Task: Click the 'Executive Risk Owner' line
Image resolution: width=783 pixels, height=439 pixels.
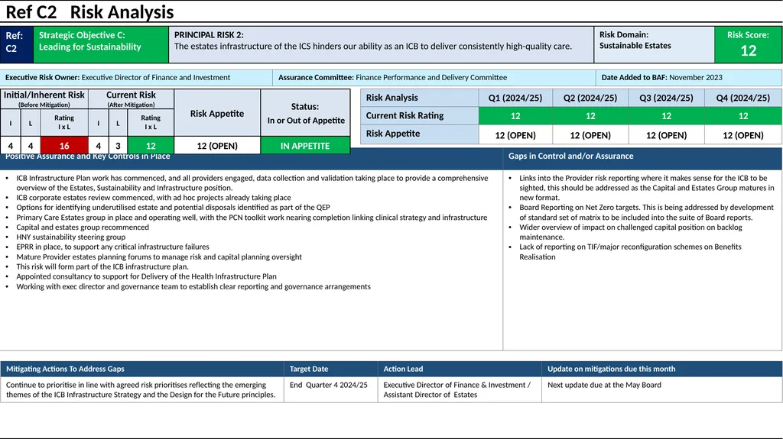Action: pos(118,77)
